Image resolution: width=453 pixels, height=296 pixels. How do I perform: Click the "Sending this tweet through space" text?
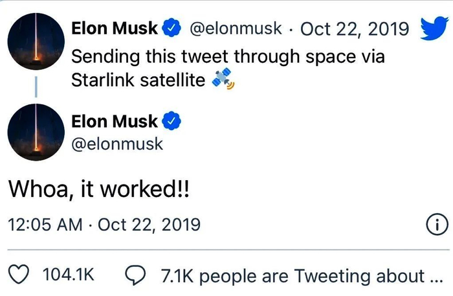pos(228,56)
